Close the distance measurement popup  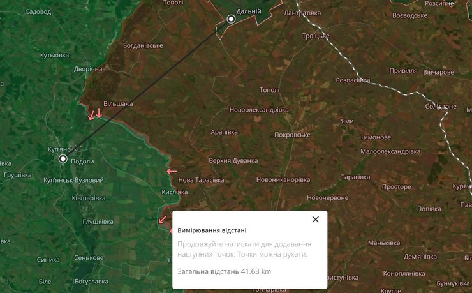click(x=316, y=219)
